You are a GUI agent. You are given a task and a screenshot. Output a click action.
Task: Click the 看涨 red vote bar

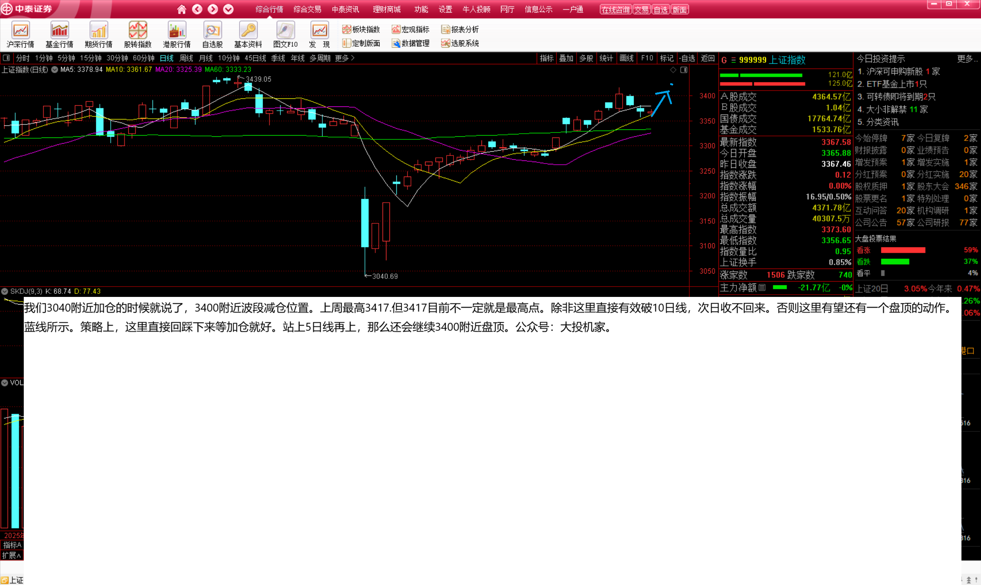point(903,250)
